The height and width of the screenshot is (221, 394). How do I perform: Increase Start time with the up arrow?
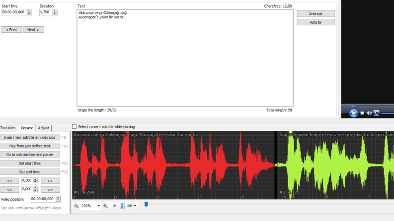coord(29,11)
